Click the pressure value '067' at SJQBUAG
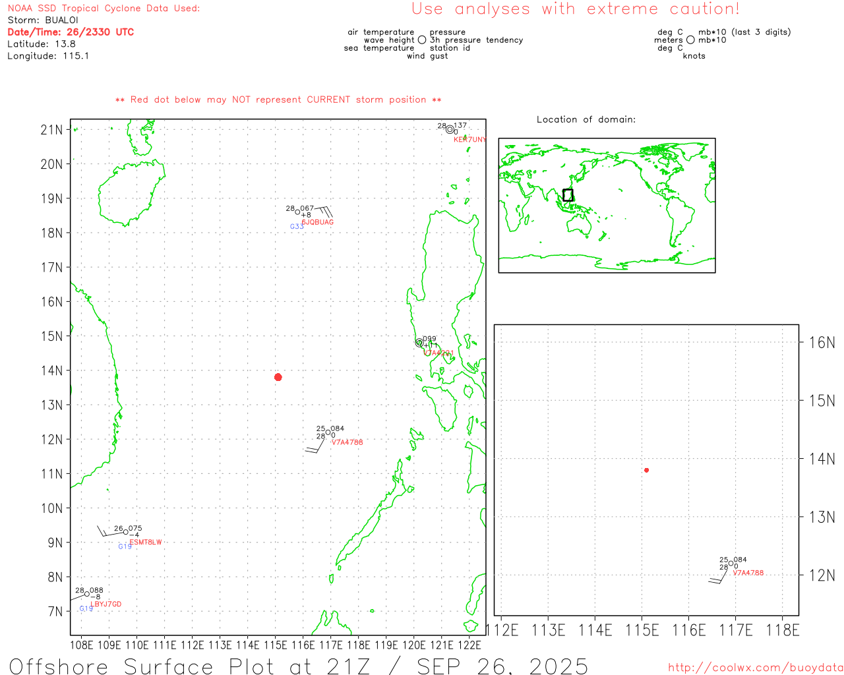The image size is (844, 675). pos(308,208)
